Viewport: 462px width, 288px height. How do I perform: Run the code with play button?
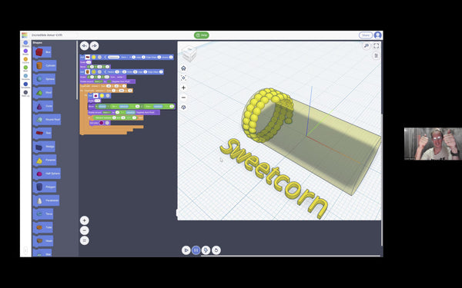click(186, 250)
